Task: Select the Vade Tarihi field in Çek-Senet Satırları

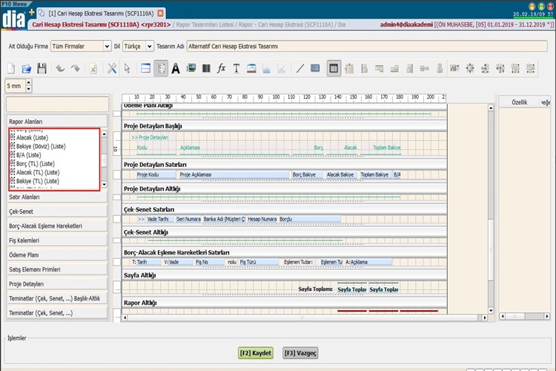Action: [x=160, y=219]
